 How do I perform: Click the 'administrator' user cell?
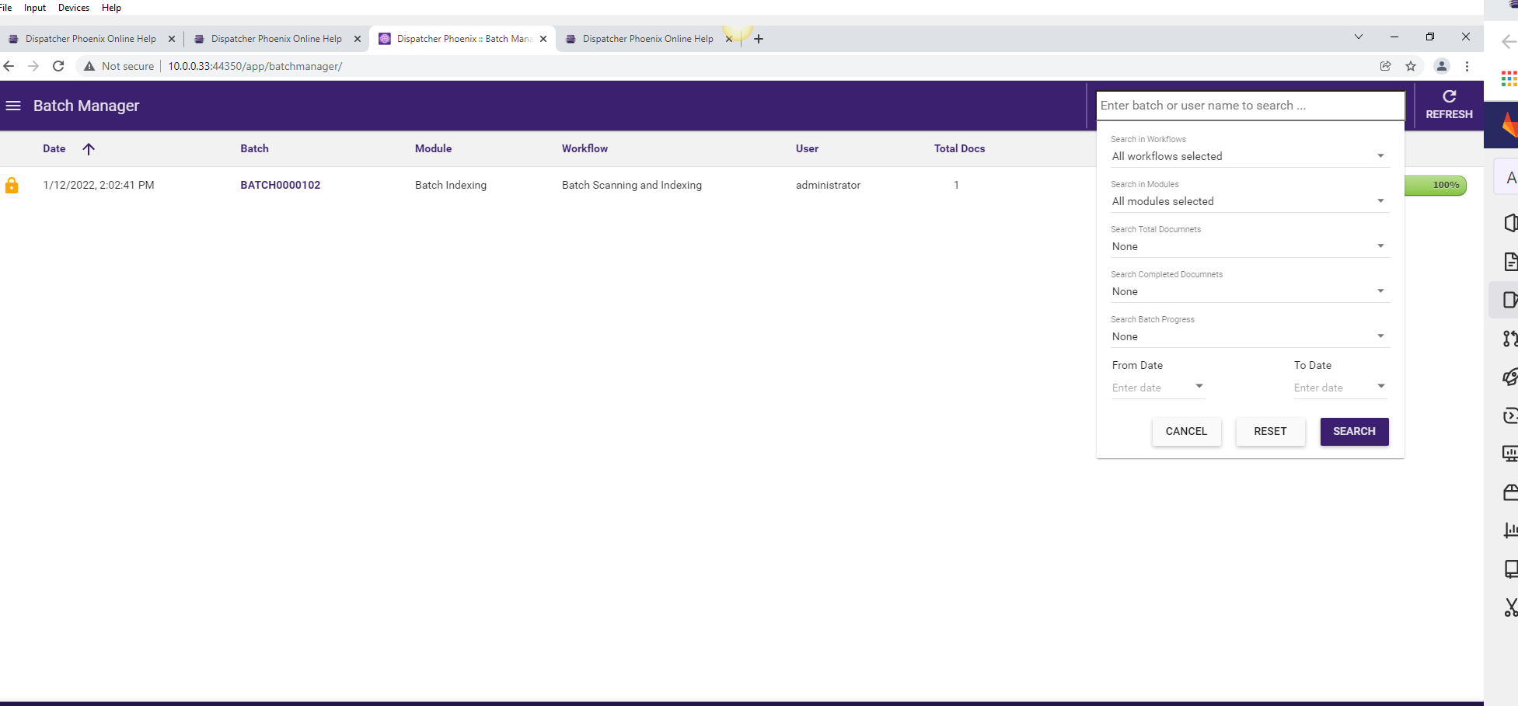tap(828, 185)
